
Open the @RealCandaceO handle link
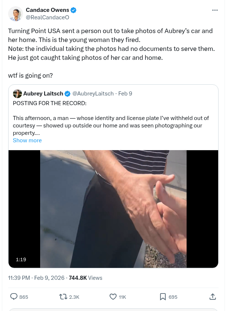(x=47, y=17)
